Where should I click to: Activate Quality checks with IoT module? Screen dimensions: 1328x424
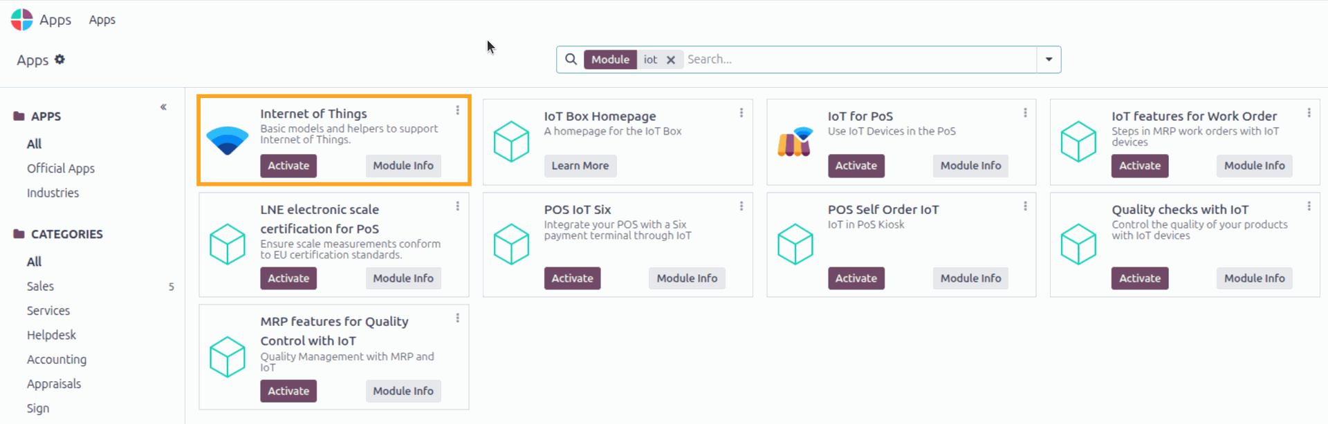pyautogui.click(x=1140, y=278)
